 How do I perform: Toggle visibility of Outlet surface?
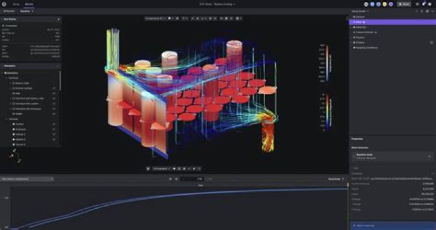pos(54,114)
